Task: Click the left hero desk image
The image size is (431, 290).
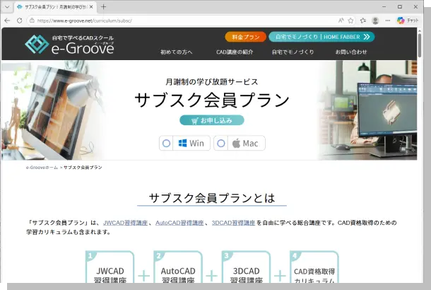Action: (52, 110)
